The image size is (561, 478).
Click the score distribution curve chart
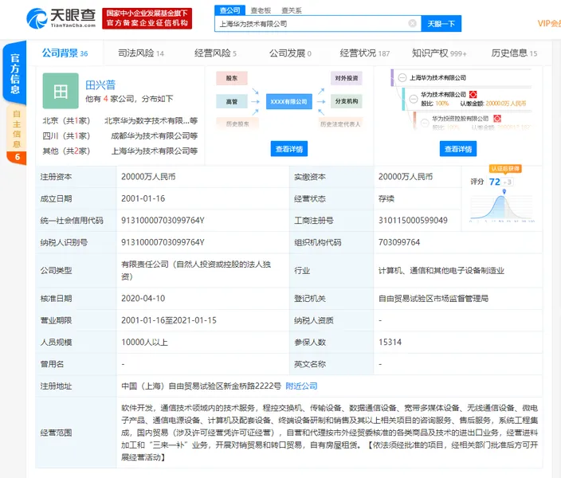pos(501,207)
